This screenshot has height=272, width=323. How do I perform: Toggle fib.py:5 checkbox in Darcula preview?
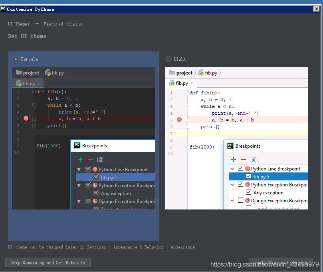96,177
